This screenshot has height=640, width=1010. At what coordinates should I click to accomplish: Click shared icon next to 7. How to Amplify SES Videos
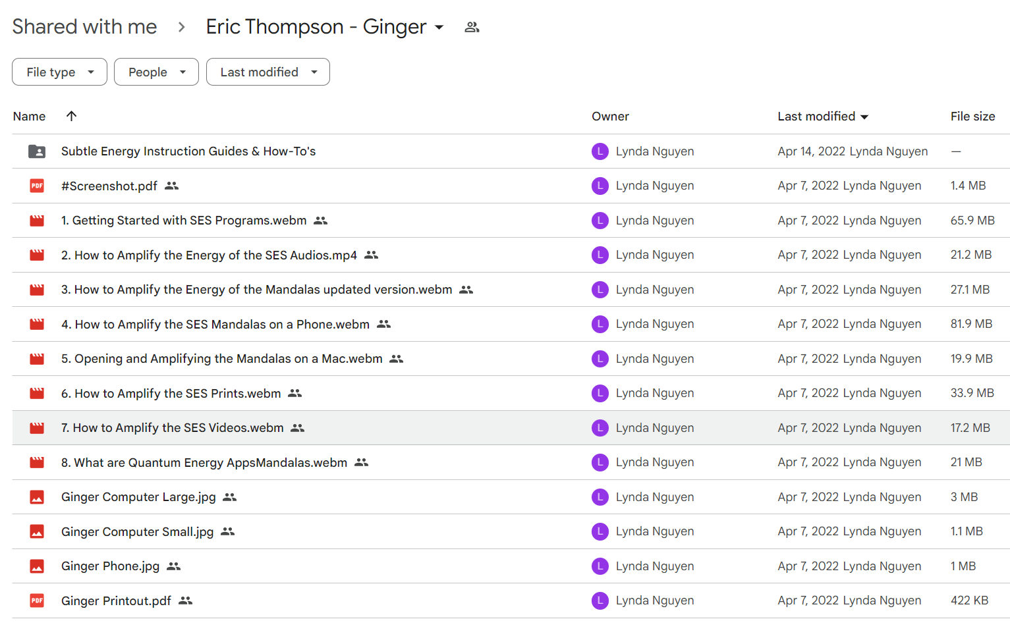click(x=298, y=428)
